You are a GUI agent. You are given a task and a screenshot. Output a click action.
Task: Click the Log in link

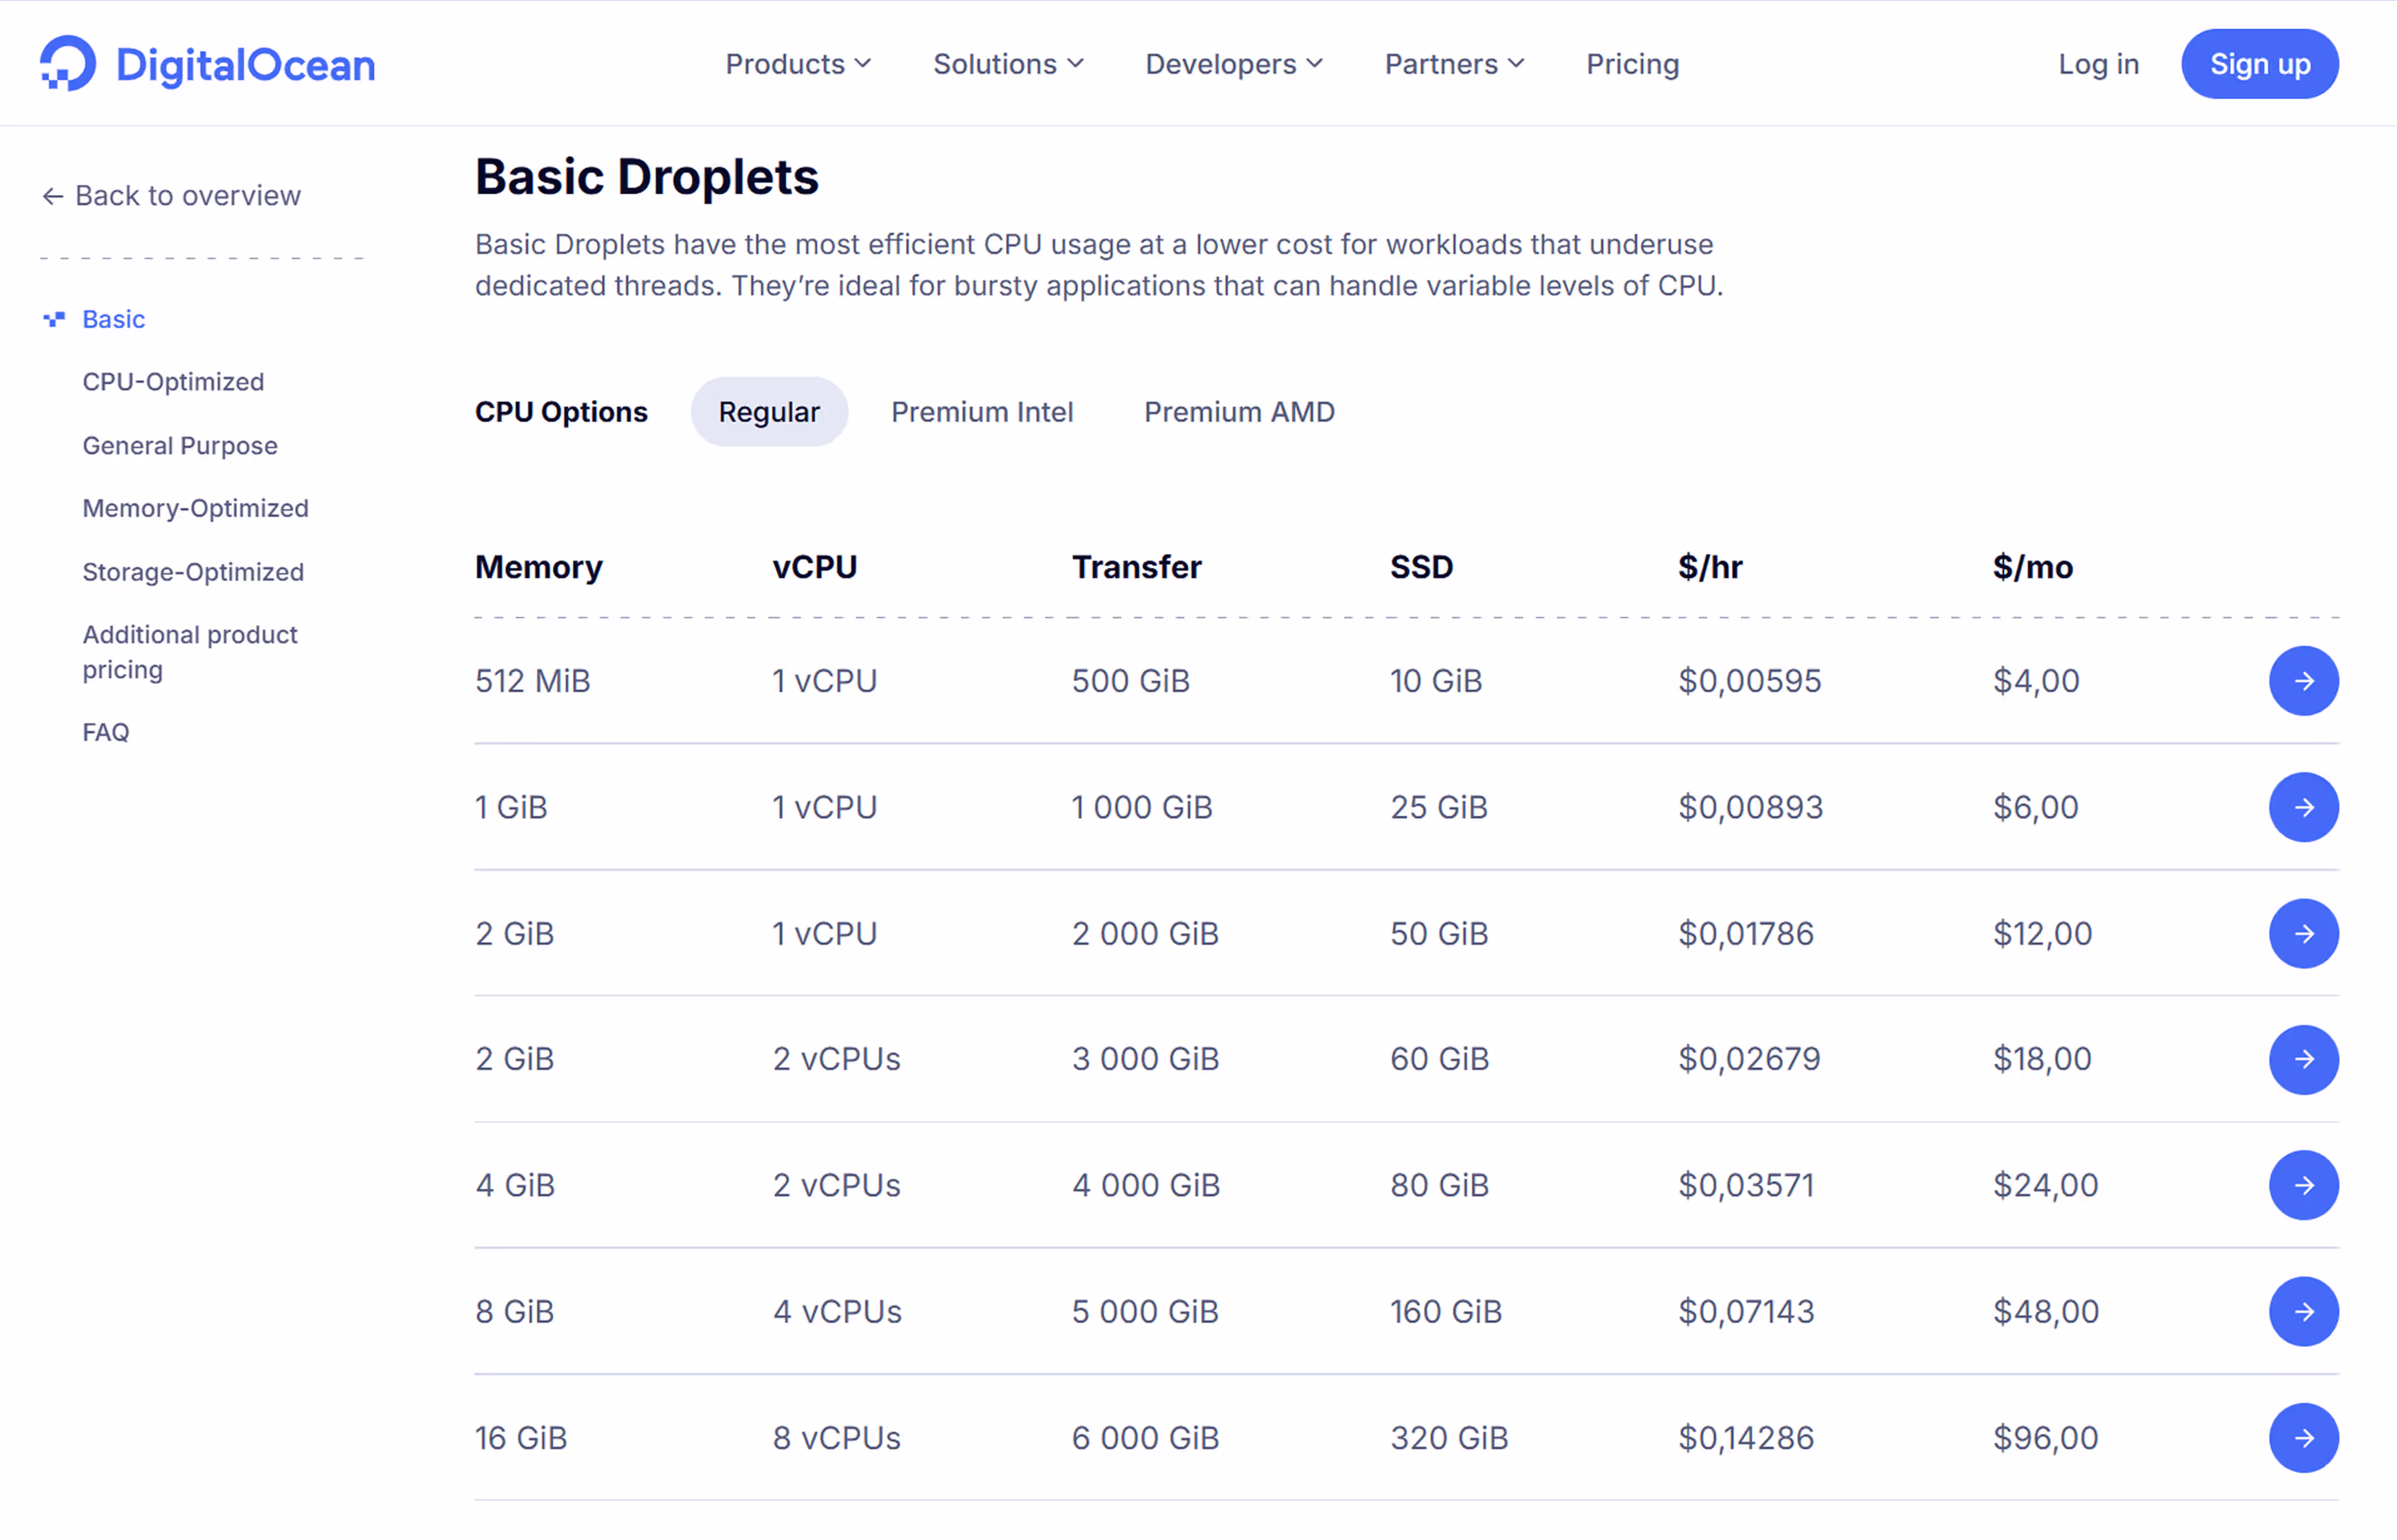click(2097, 64)
